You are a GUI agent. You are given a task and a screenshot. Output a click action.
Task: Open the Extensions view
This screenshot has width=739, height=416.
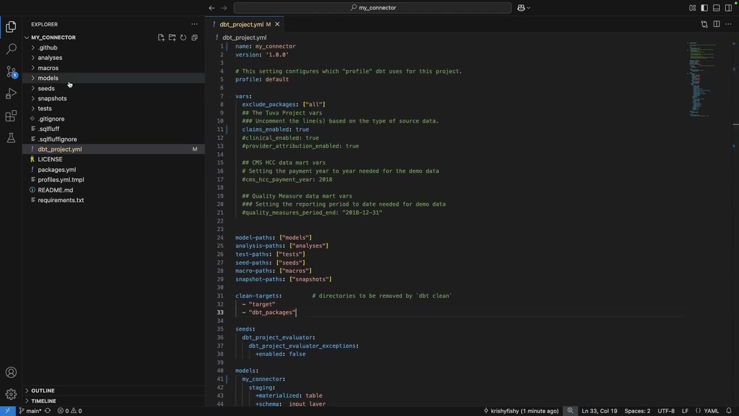pos(11,116)
